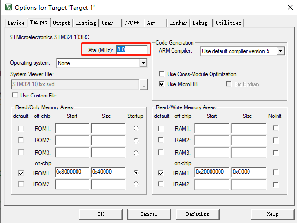Go to the Listing tab
Screen dimensions: 297x223
click(x=86, y=23)
